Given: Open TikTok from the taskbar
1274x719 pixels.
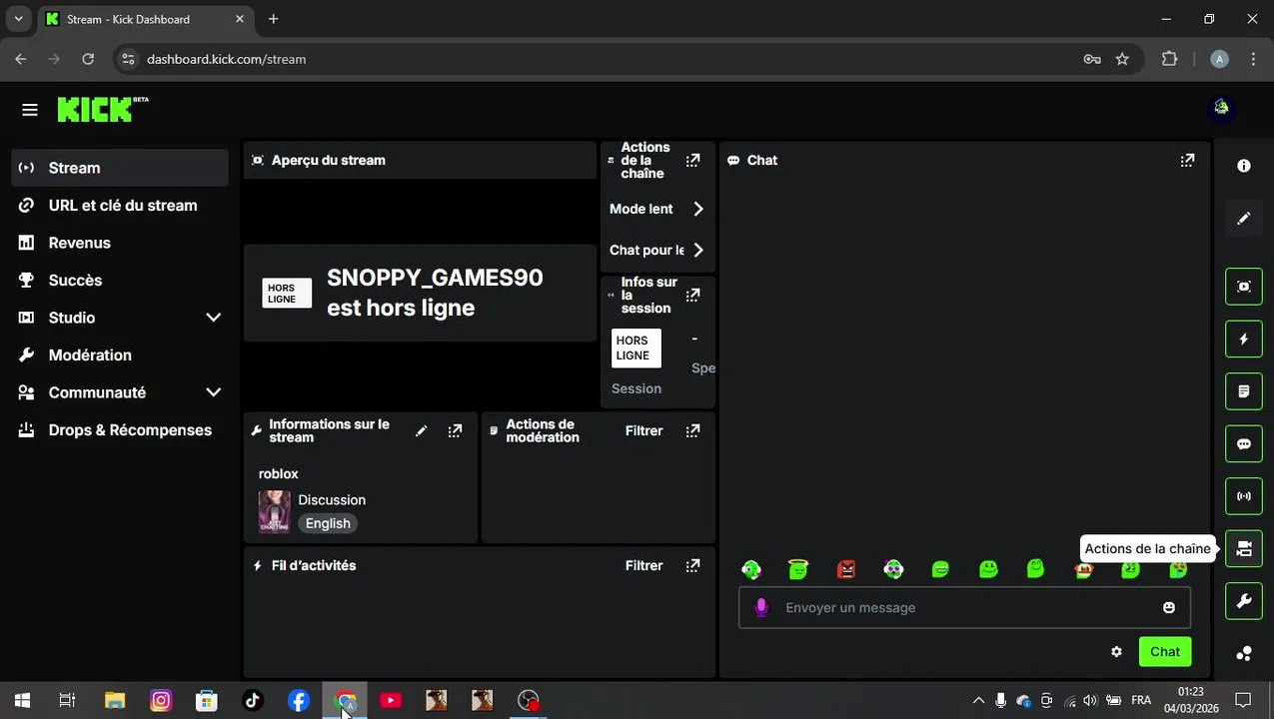Looking at the screenshot, I should point(253,700).
